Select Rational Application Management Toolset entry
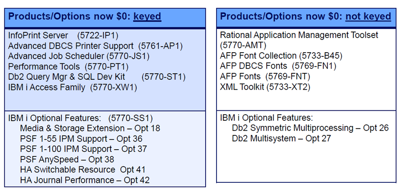Screen dimensions: 404x191 [299, 35]
